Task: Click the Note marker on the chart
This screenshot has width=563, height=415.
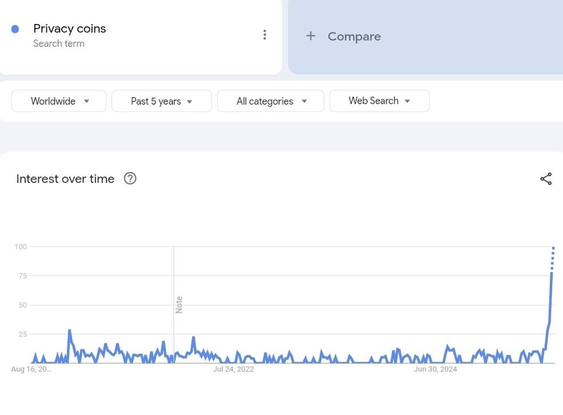Action: coord(179,305)
